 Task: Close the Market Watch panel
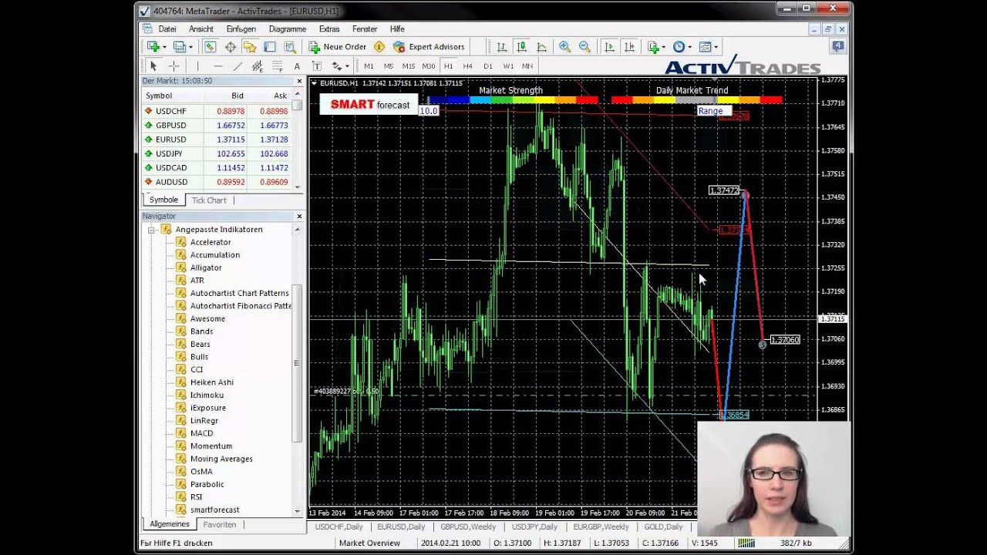(x=299, y=81)
